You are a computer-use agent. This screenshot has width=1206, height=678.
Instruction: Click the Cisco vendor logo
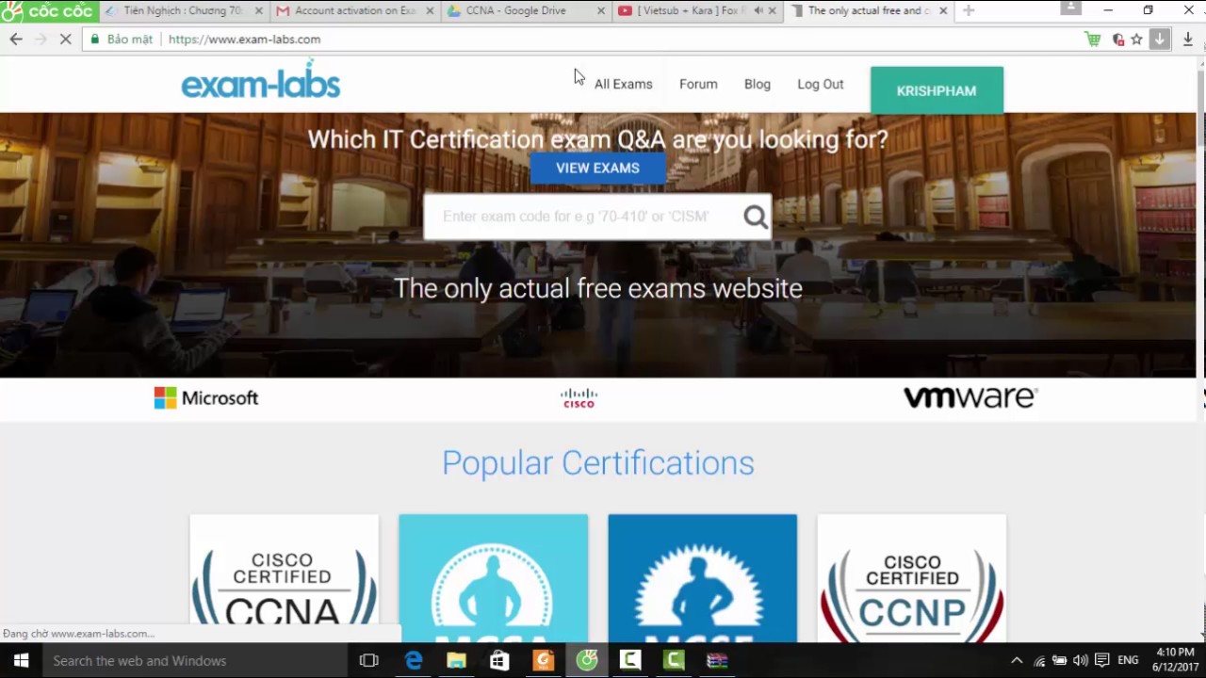click(579, 398)
